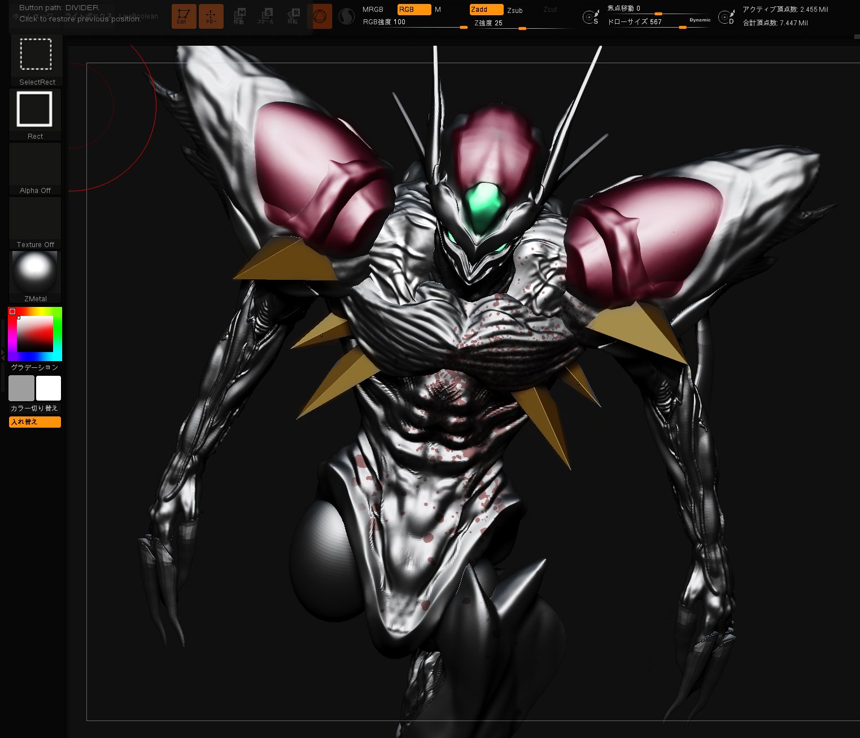
Task: Select the Rotate (回転) tool icon
Action: coord(293,17)
